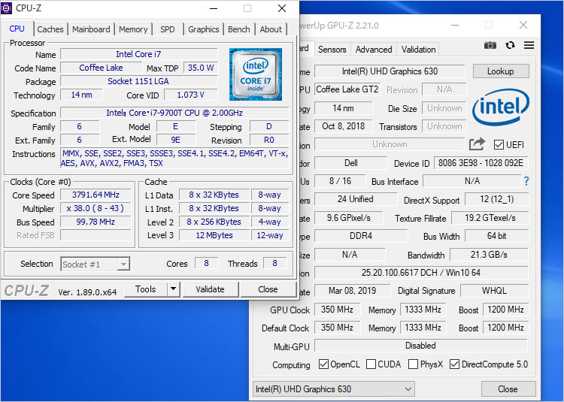Open the Validation tab in GPU-Z
The width and height of the screenshot is (564, 402).
pos(418,50)
